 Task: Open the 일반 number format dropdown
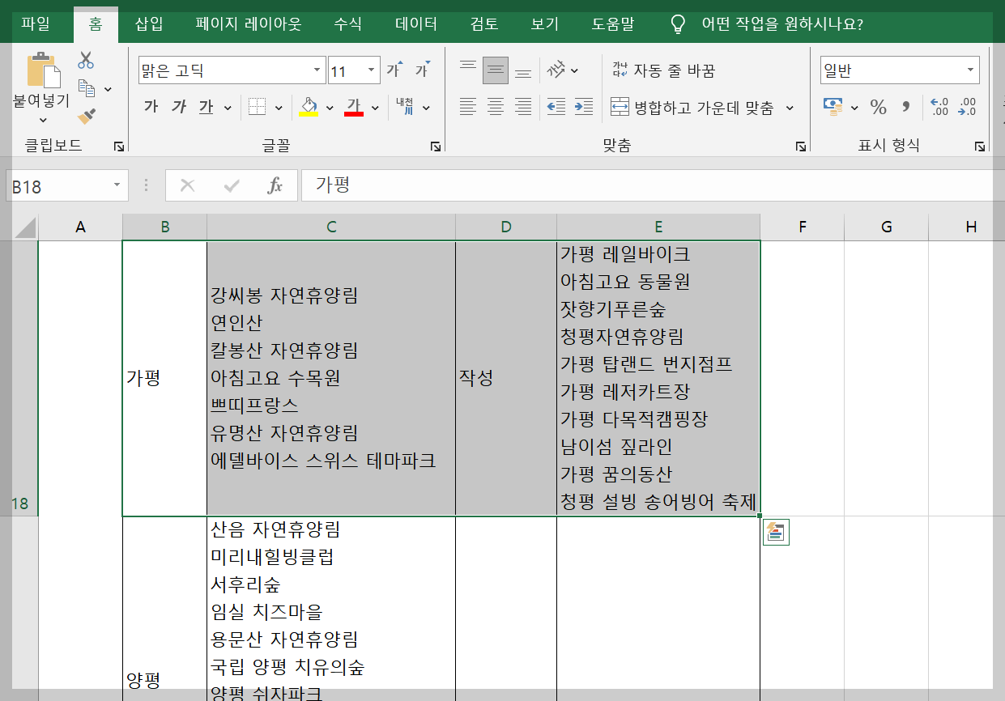(x=971, y=70)
